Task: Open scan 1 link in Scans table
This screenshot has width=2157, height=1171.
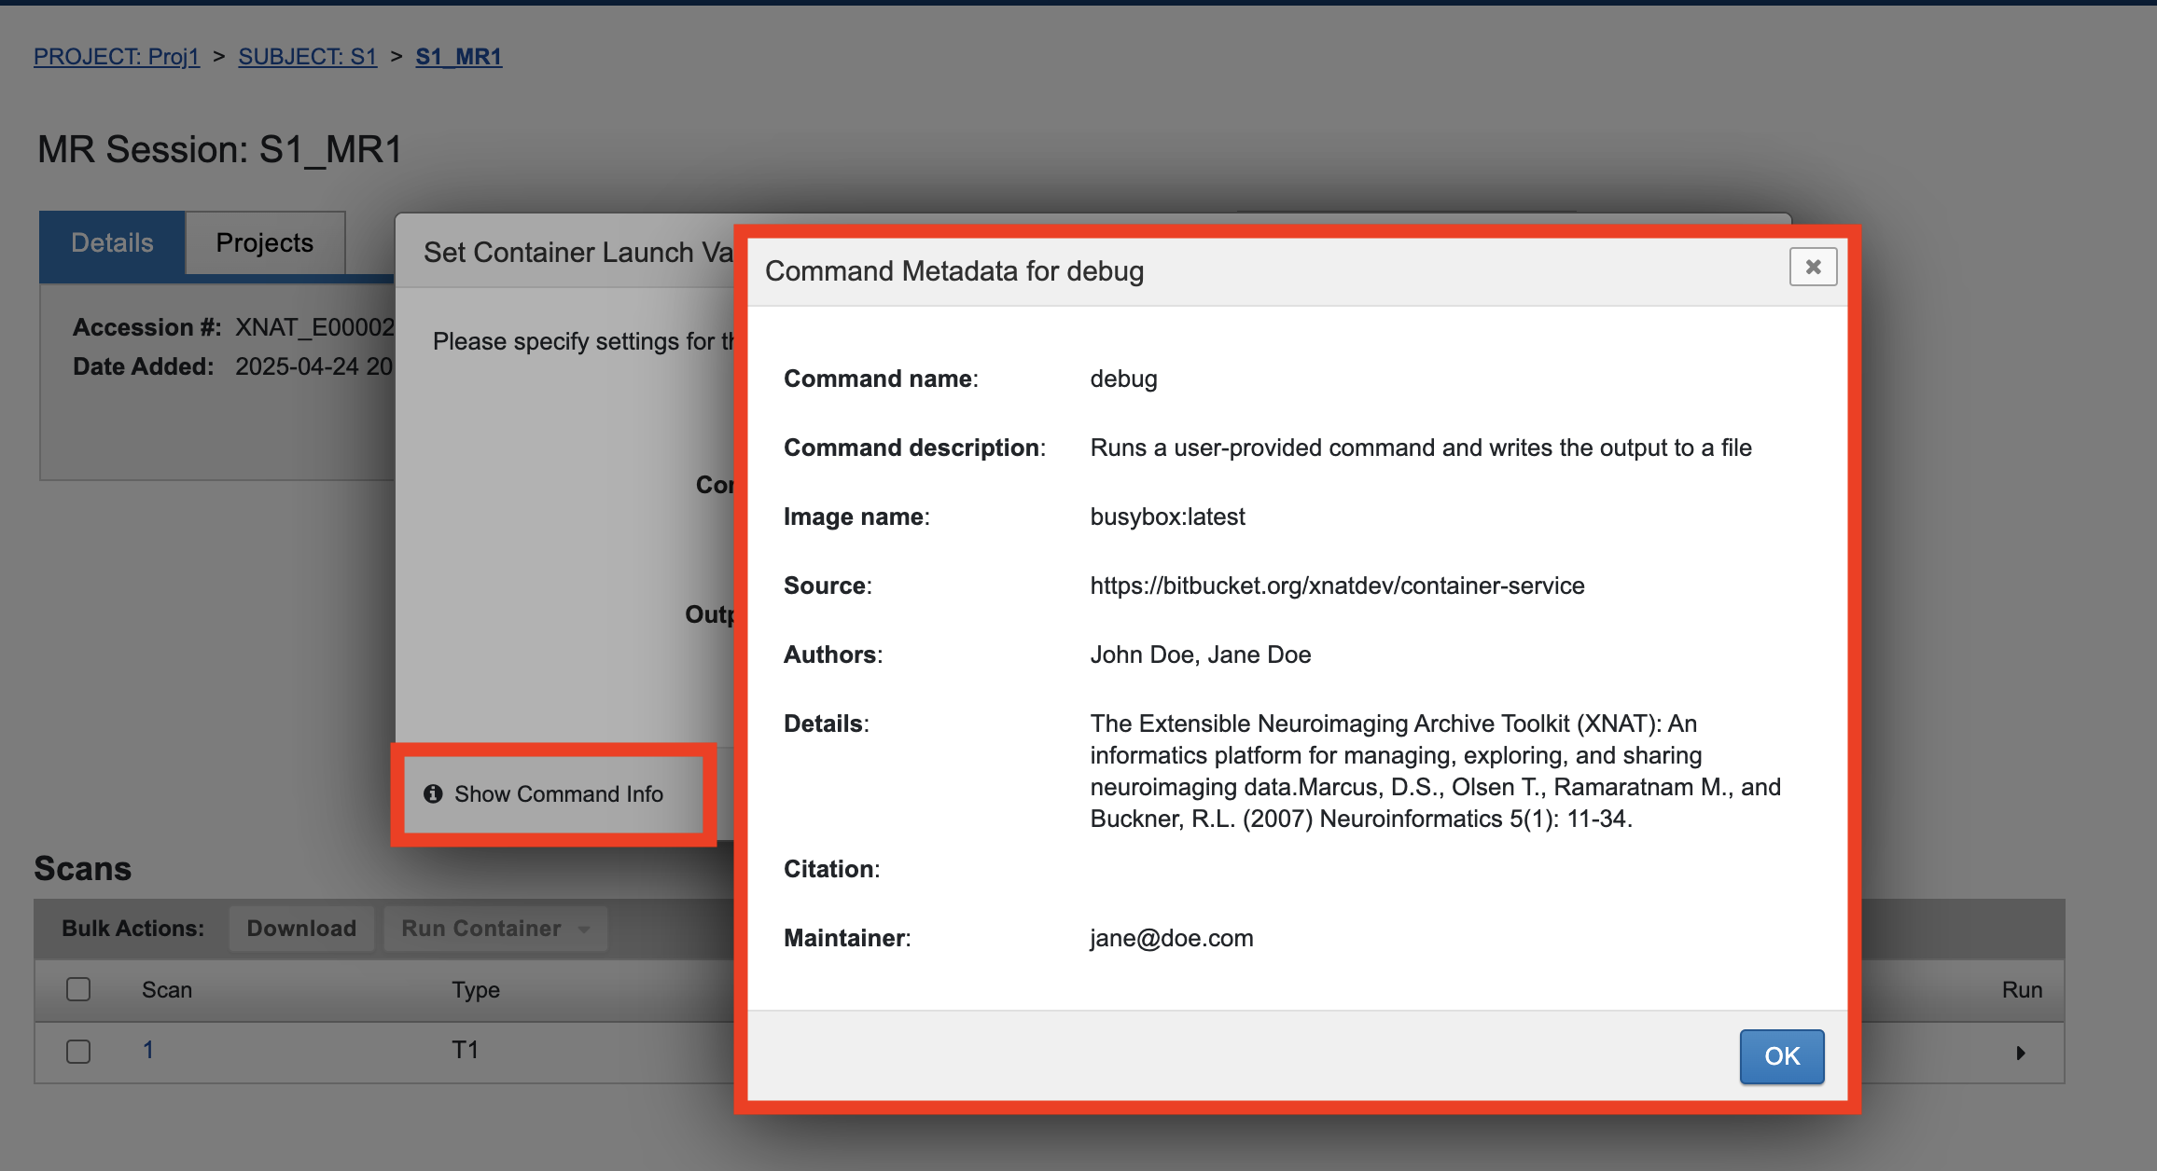Action: pos(147,1050)
